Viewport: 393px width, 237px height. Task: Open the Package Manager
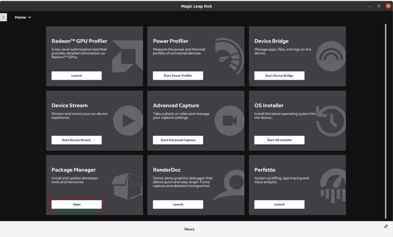click(77, 204)
